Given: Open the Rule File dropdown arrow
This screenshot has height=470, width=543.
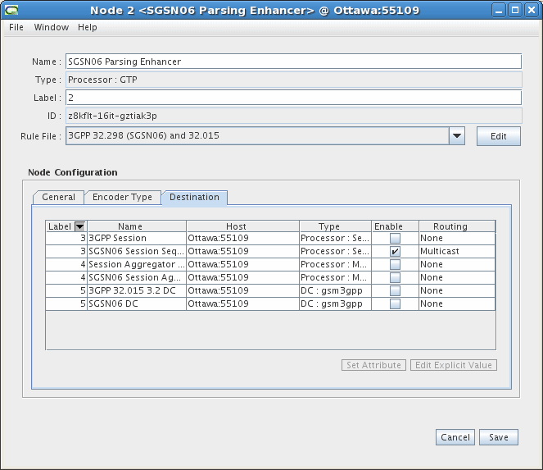Looking at the screenshot, I should point(457,136).
